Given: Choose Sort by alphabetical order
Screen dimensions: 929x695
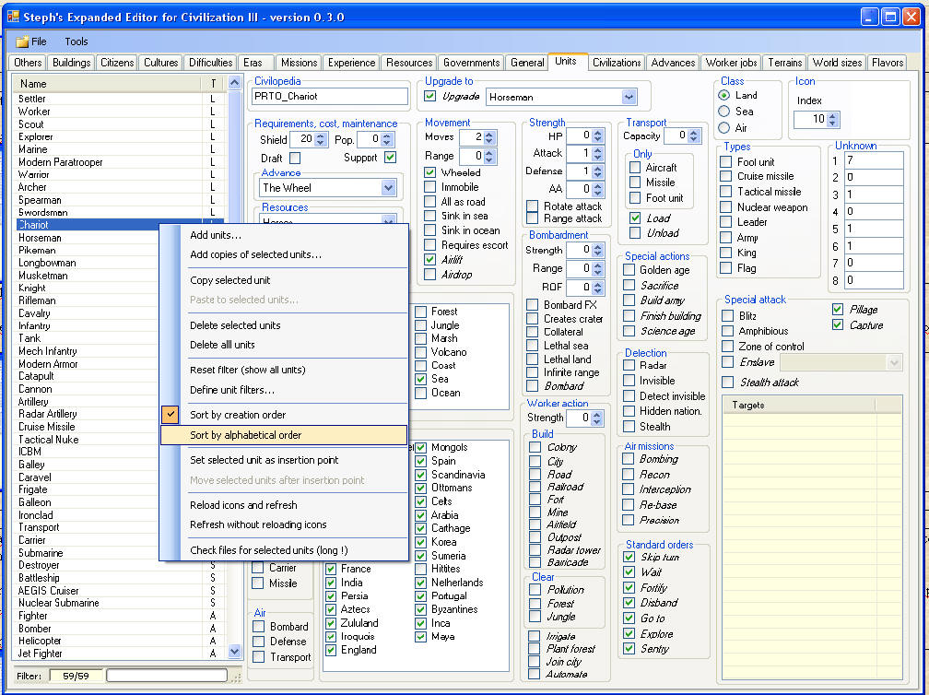Looking at the screenshot, I should click(284, 435).
